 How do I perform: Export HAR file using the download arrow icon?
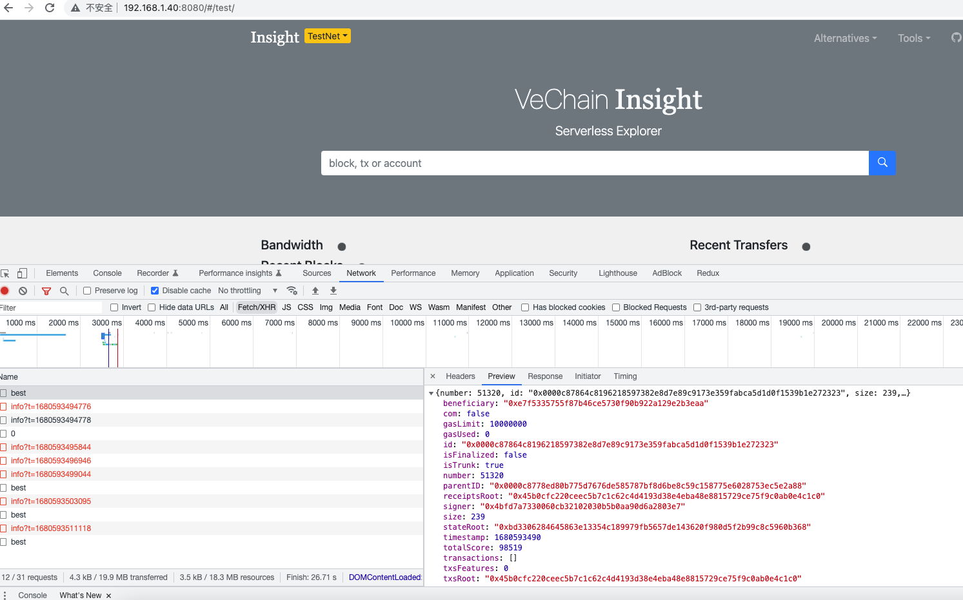(333, 291)
